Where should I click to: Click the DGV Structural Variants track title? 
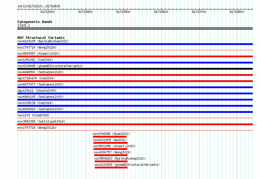(41, 38)
